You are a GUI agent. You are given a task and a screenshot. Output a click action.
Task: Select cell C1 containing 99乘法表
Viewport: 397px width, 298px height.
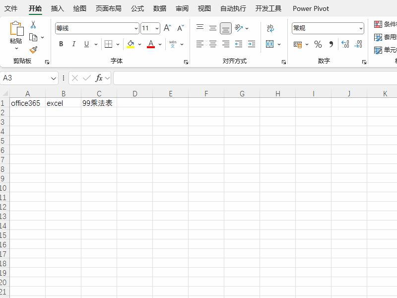[x=99, y=103]
